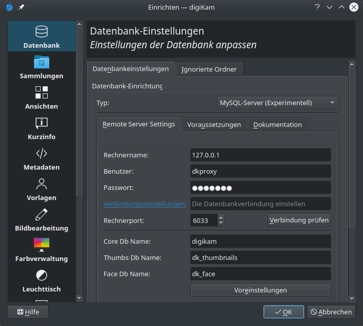Screen dimensions: 363x326
Task: Click the settings panel scrollbar up arrow
Action: point(352,64)
